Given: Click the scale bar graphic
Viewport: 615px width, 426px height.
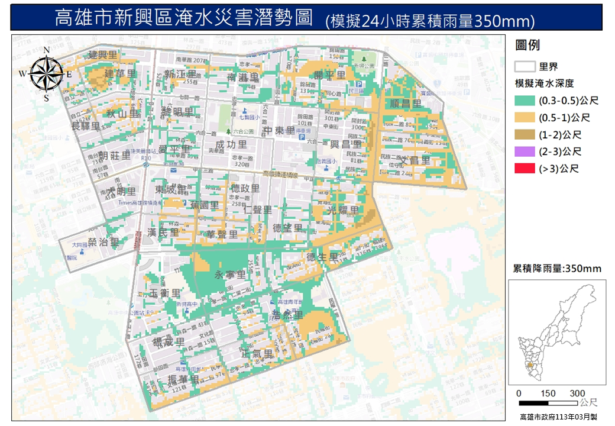Looking at the screenshot, I should [548, 403].
